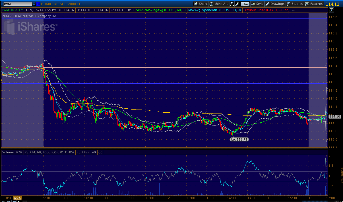
Task: Click the 8:28 time marker on axis
Action: tap(18, 198)
